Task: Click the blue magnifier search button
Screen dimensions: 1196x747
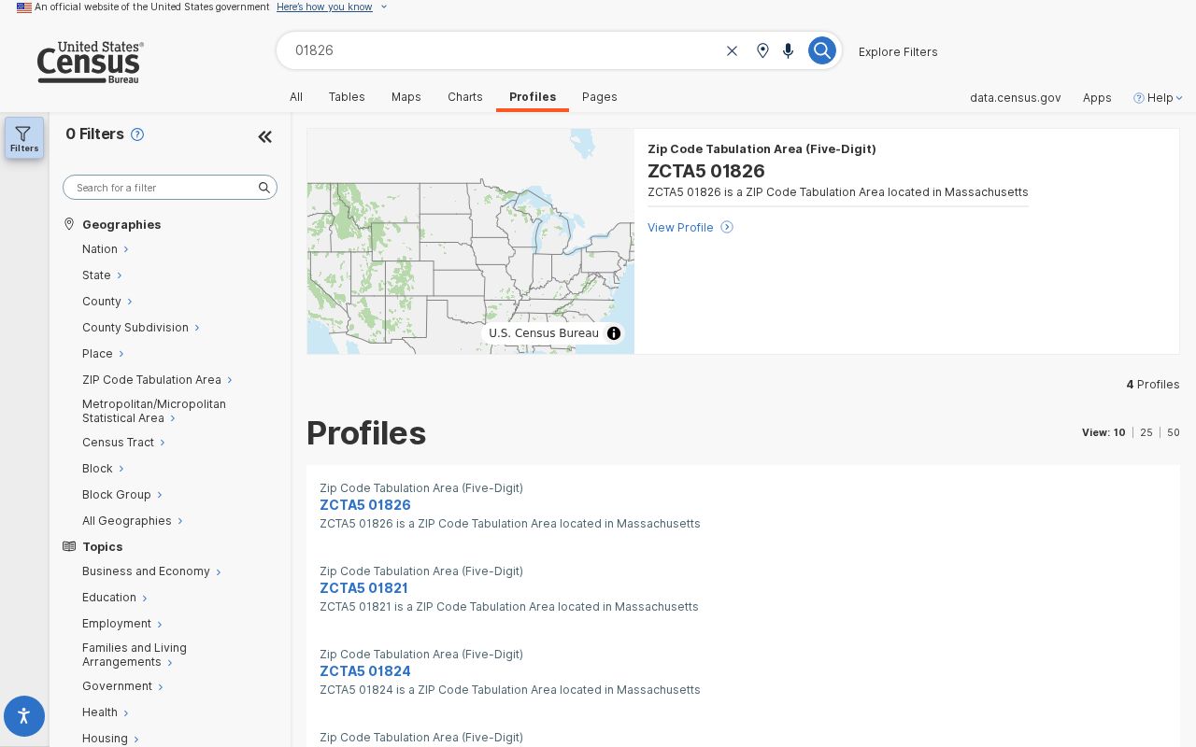Action: 821,50
